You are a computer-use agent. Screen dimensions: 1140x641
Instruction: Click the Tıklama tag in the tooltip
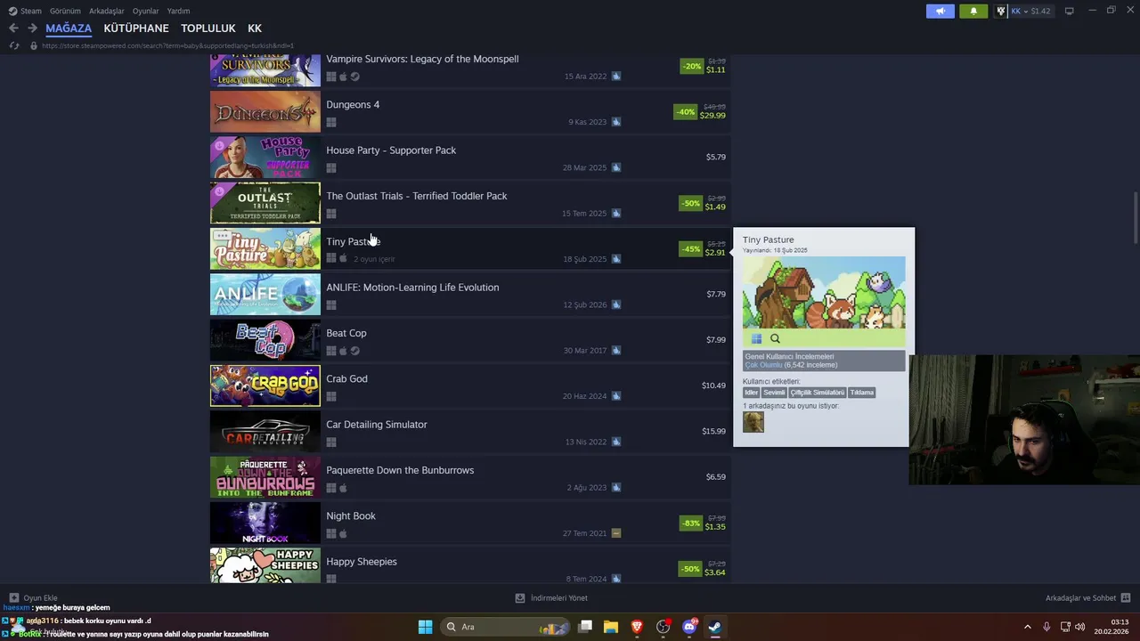[861, 393]
